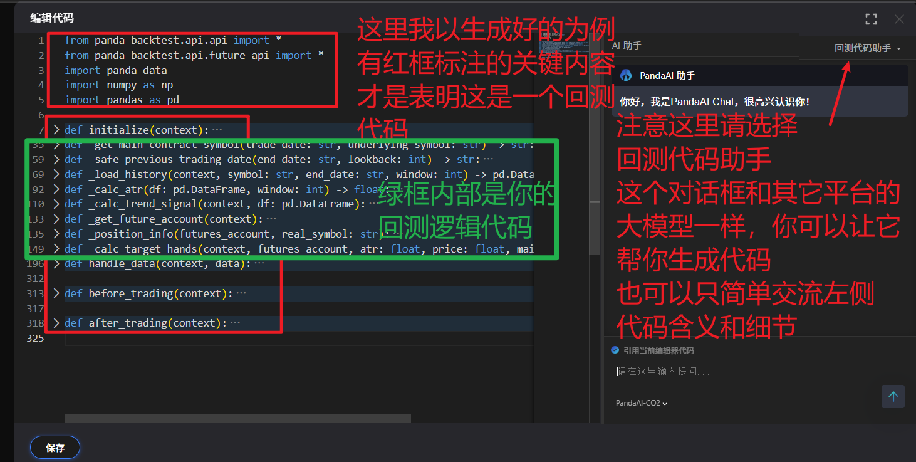Viewport: 916px width, 462px height.
Task: Click the AI 助手 panel title
Action: coord(626,46)
